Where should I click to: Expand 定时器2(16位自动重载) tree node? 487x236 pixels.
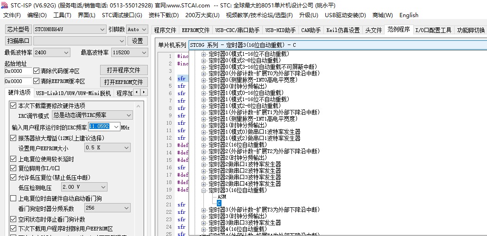tap(204, 145)
